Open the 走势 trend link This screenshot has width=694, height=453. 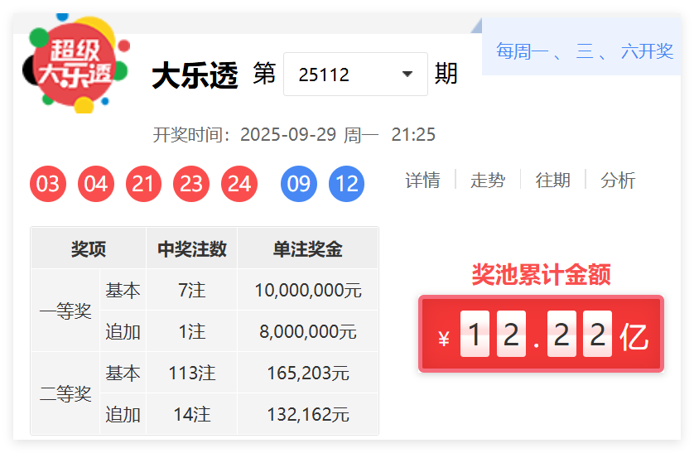coord(488,181)
